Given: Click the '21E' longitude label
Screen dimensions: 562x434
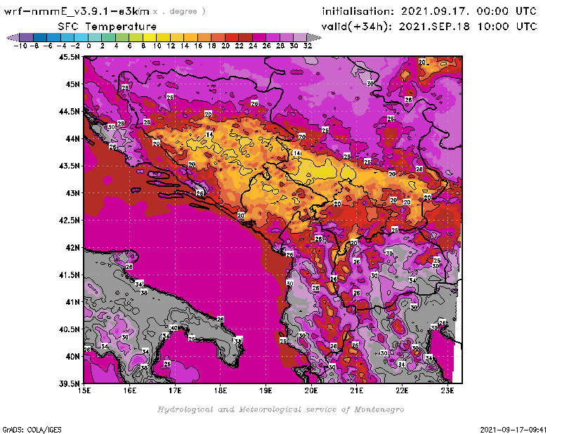Looking at the screenshot, I should coord(357,390).
